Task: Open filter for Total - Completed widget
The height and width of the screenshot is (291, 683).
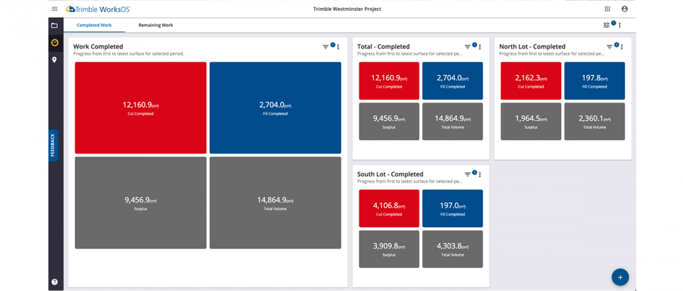Action: coord(467,47)
